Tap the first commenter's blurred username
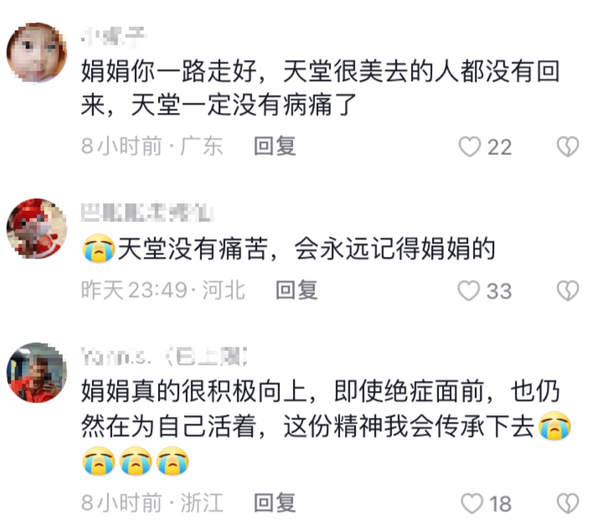The width and height of the screenshot is (604, 521). point(114,37)
